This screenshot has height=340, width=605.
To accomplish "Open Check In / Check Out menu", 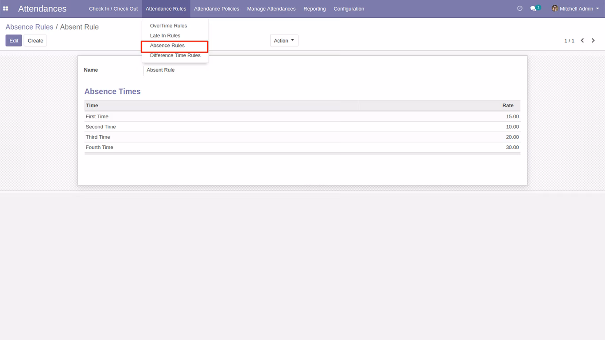I will 113,9.
